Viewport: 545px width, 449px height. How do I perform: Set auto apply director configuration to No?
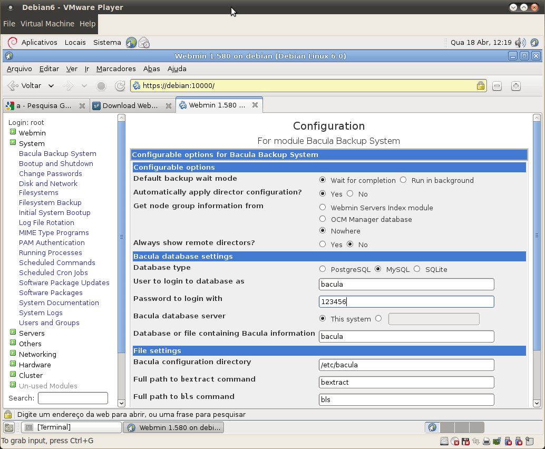pyautogui.click(x=350, y=193)
